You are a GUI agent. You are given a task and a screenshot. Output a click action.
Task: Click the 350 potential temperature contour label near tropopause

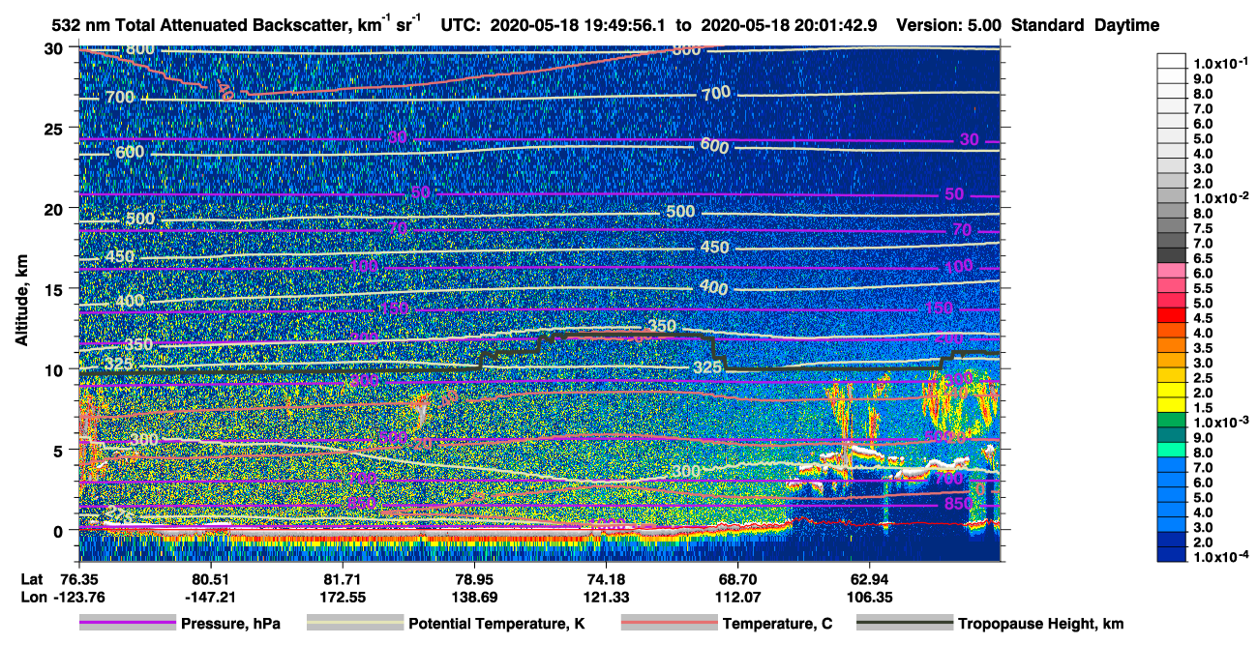pos(662,327)
